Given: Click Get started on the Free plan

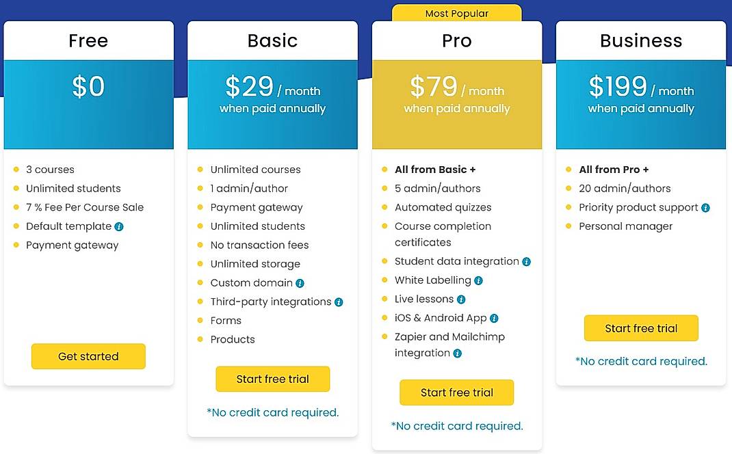Looking at the screenshot, I should (88, 356).
